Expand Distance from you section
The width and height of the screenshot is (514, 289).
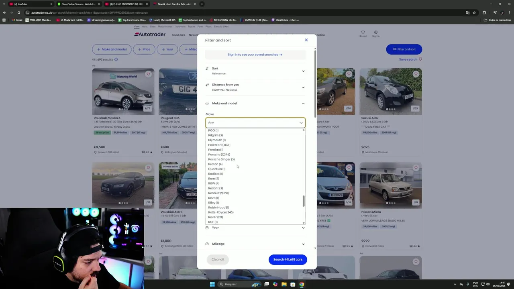[255, 87]
